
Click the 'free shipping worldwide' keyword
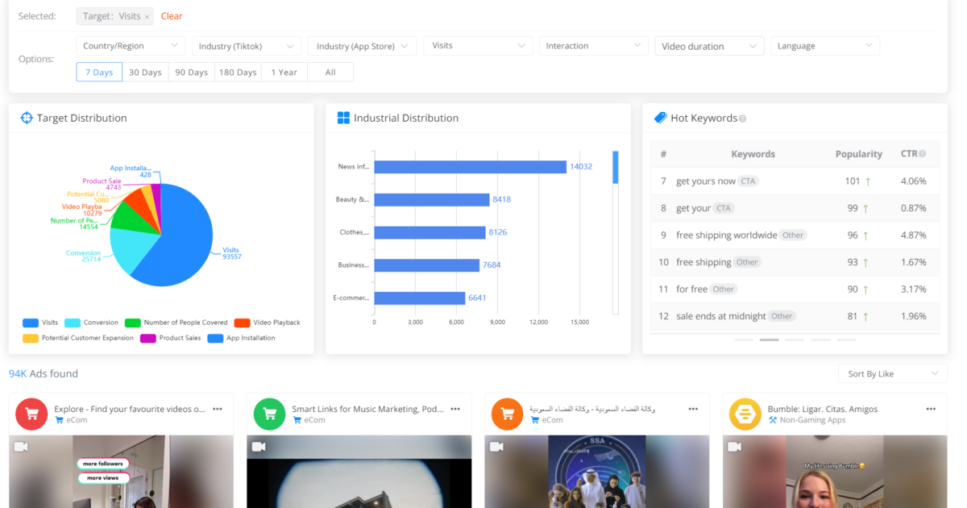(x=726, y=235)
